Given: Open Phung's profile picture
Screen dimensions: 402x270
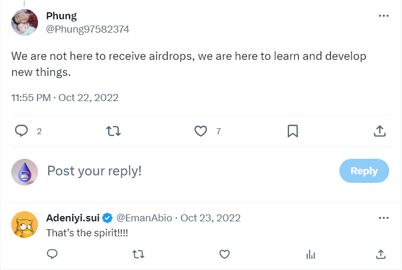Looking at the screenshot, I should tap(25, 22).
